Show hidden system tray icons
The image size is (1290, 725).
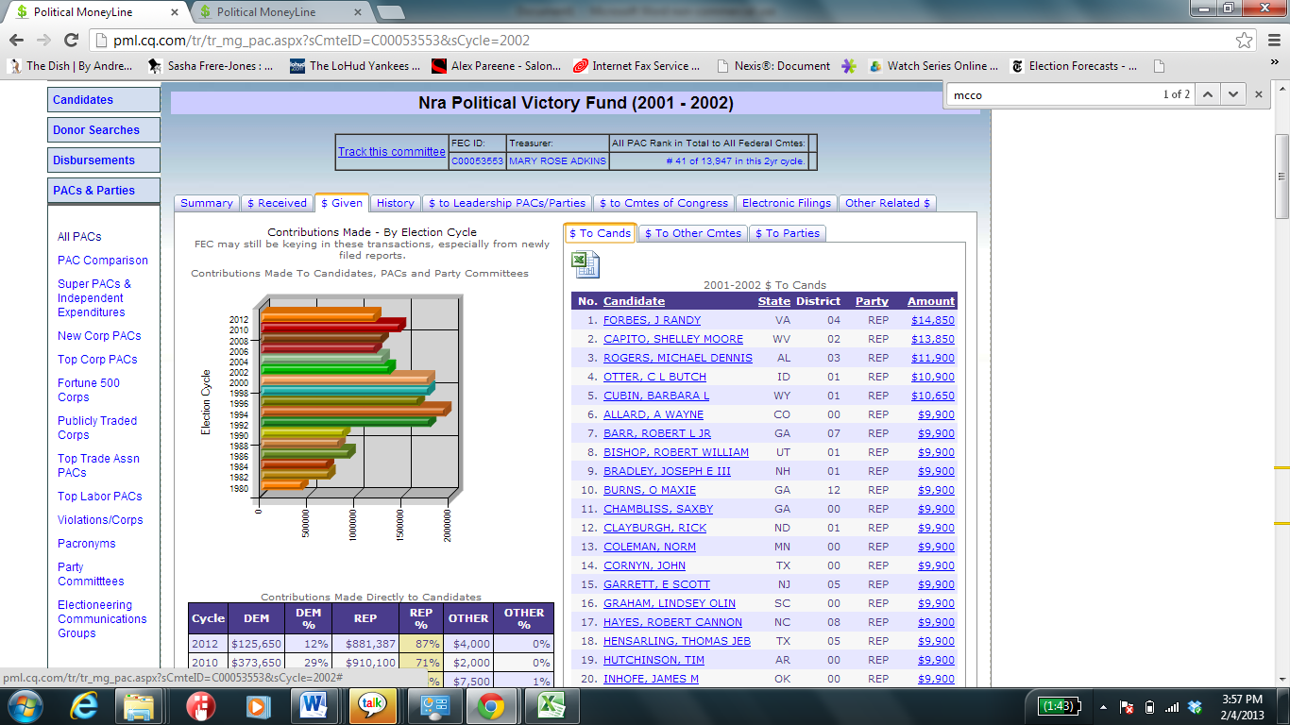tap(1103, 707)
